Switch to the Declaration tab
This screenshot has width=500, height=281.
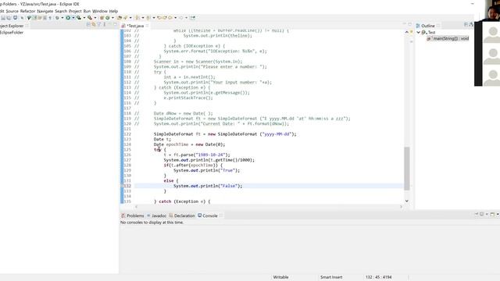(182, 215)
